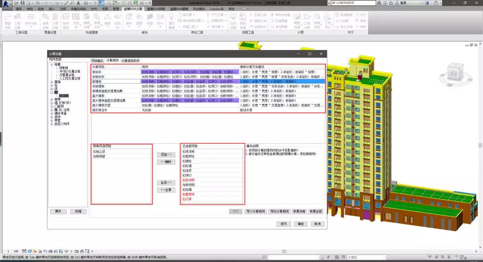The height and width of the screenshot is (262, 483).
Task: Open the 计算规则条件 tab
Action: [131, 60]
